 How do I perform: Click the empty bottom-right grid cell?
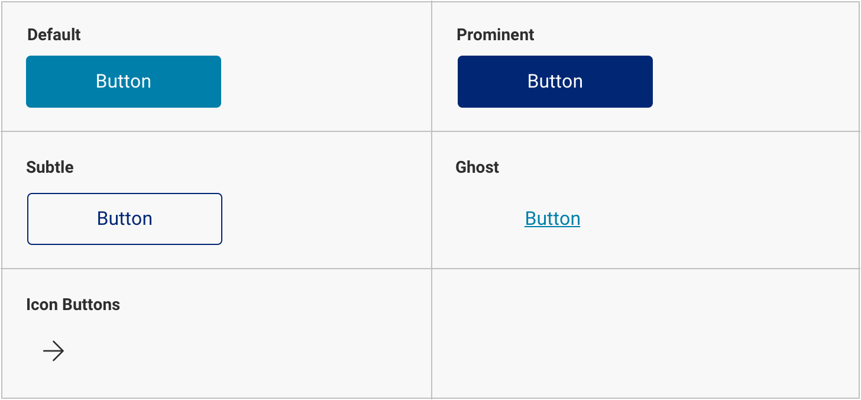pos(646,334)
